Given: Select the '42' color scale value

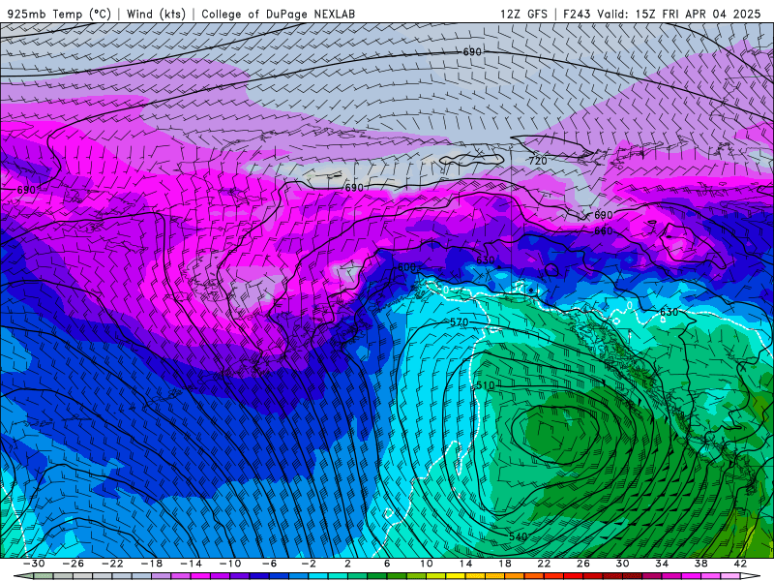Looking at the screenshot, I should point(740,564).
